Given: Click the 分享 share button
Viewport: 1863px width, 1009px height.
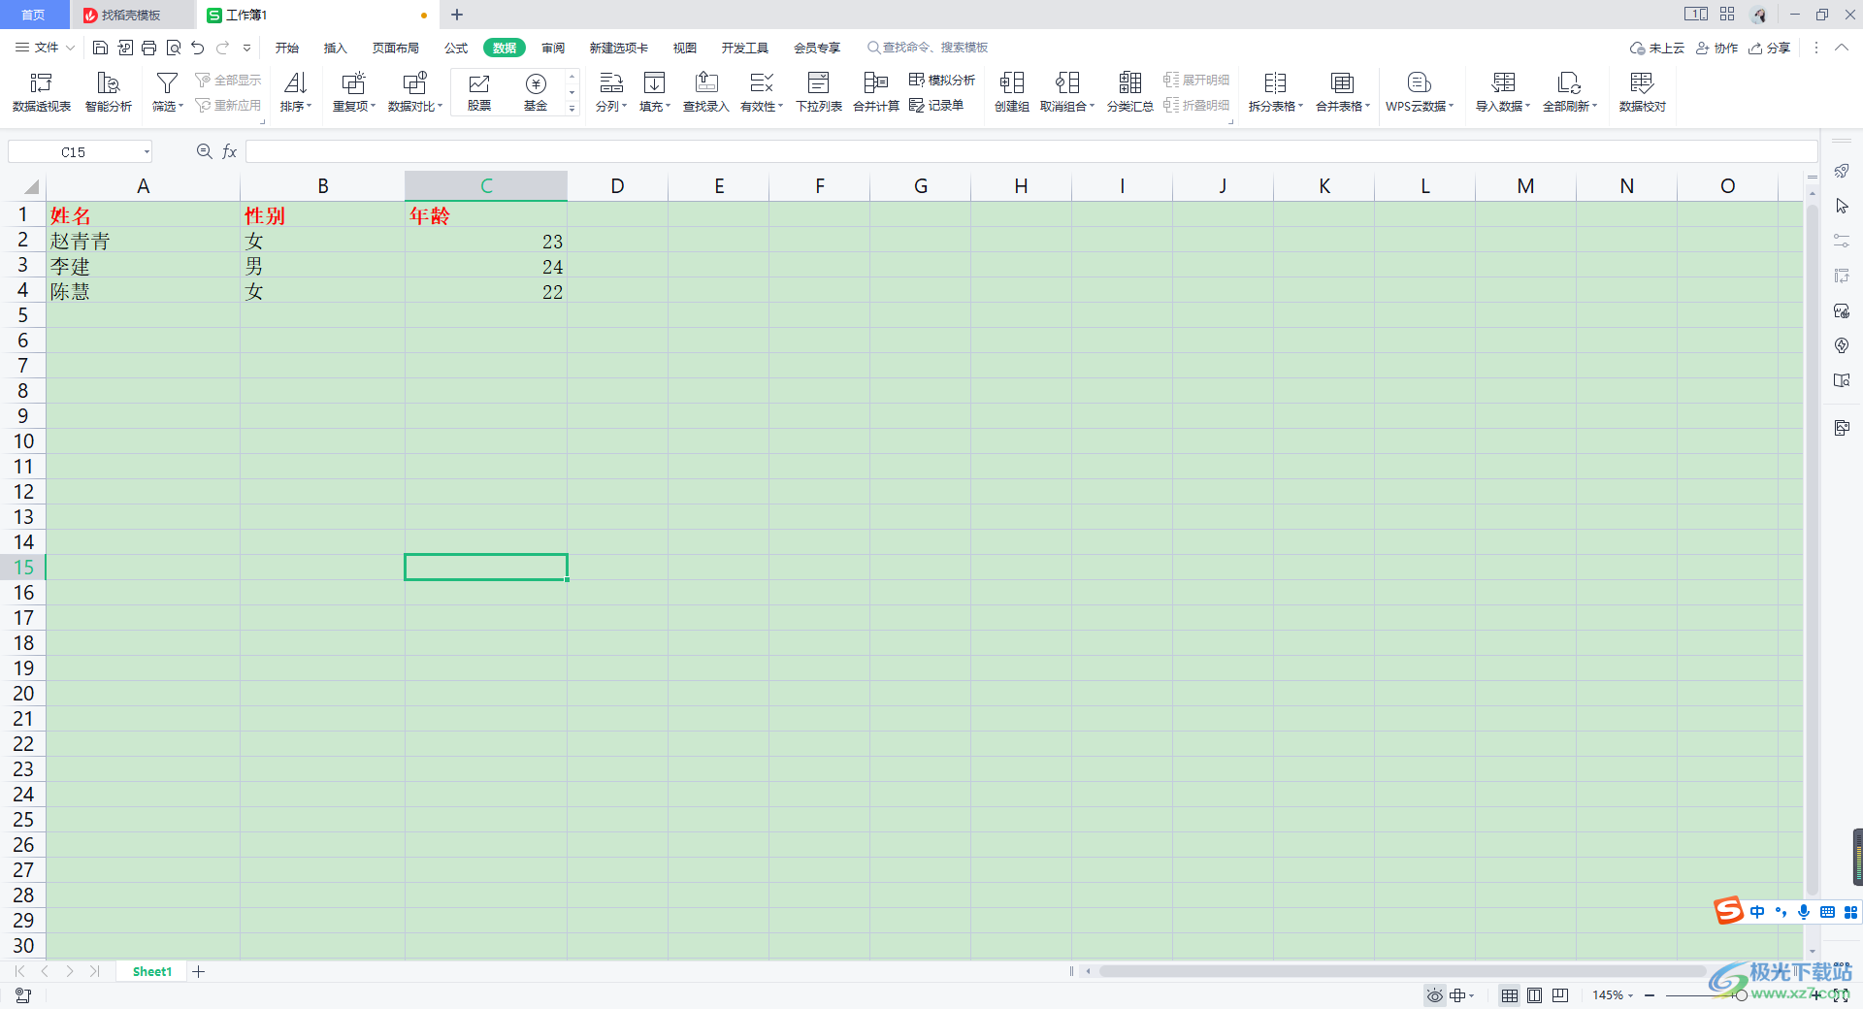Looking at the screenshot, I should click(x=1769, y=48).
